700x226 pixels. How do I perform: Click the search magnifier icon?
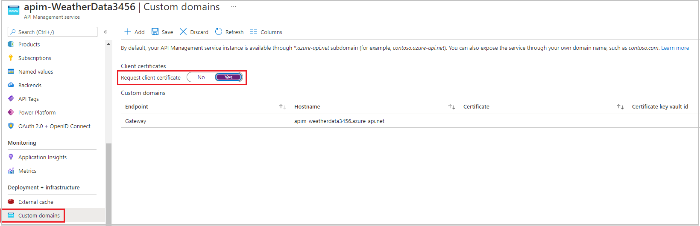click(x=13, y=32)
